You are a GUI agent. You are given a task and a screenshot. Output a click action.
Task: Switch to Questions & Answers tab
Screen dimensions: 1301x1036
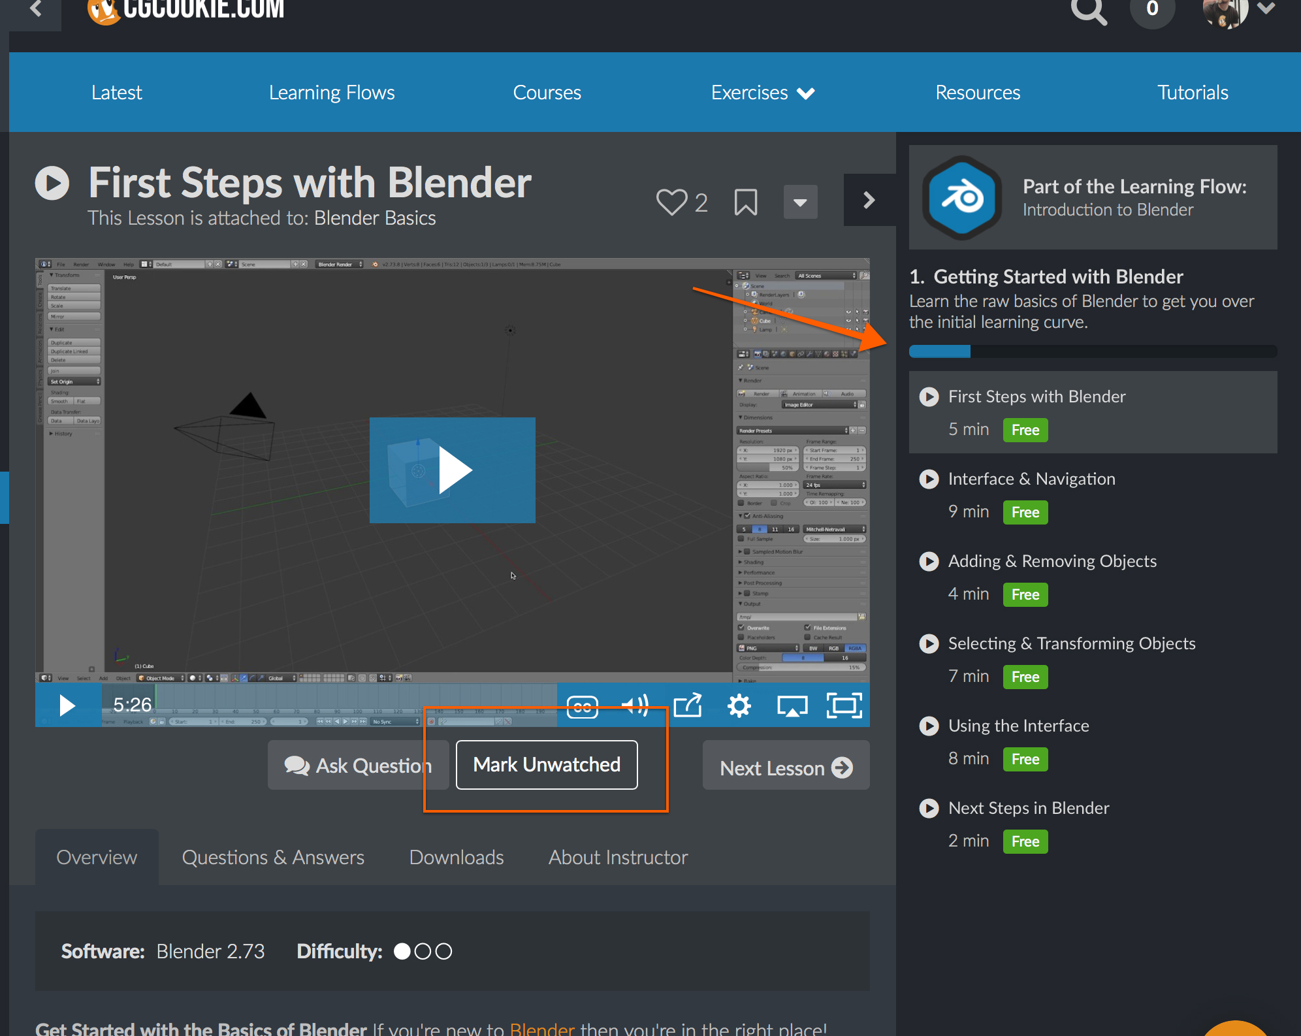click(x=273, y=858)
